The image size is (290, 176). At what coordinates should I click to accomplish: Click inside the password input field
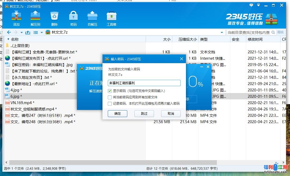pos(144,83)
